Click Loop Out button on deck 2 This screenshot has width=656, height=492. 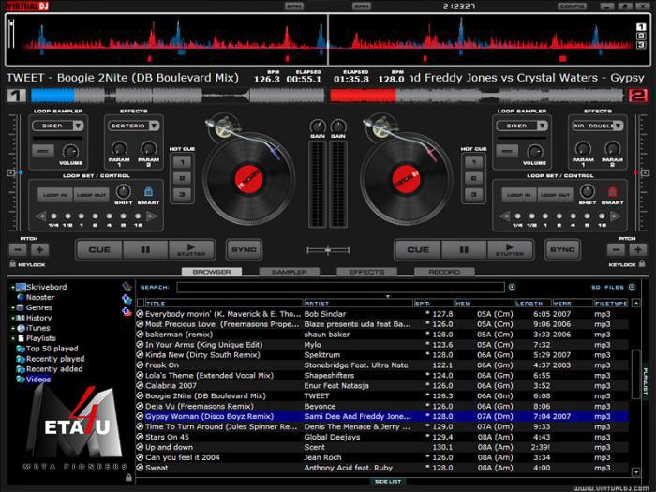(x=555, y=195)
